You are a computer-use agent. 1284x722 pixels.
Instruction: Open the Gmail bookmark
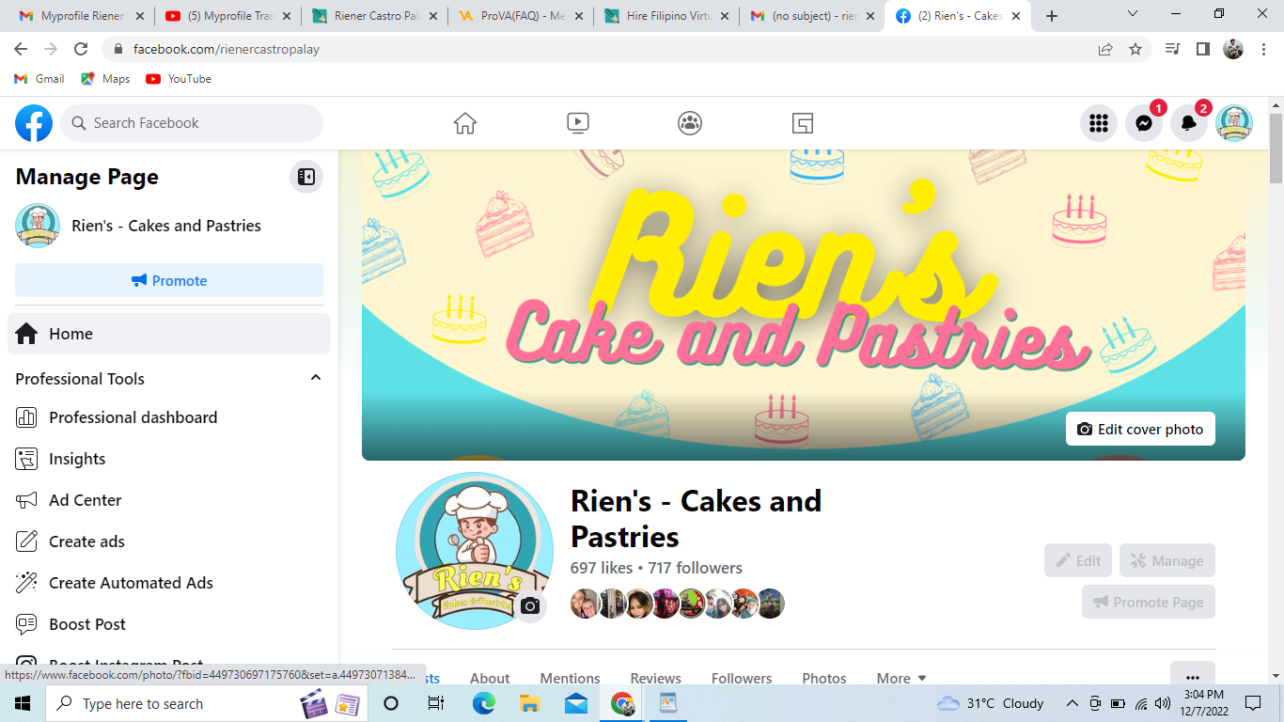(39, 79)
